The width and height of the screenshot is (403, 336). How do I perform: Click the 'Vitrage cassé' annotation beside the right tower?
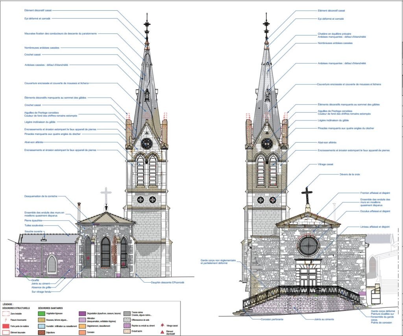325,164
